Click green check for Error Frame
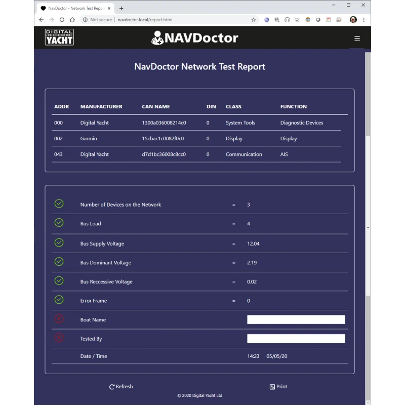 pyautogui.click(x=59, y=300)
